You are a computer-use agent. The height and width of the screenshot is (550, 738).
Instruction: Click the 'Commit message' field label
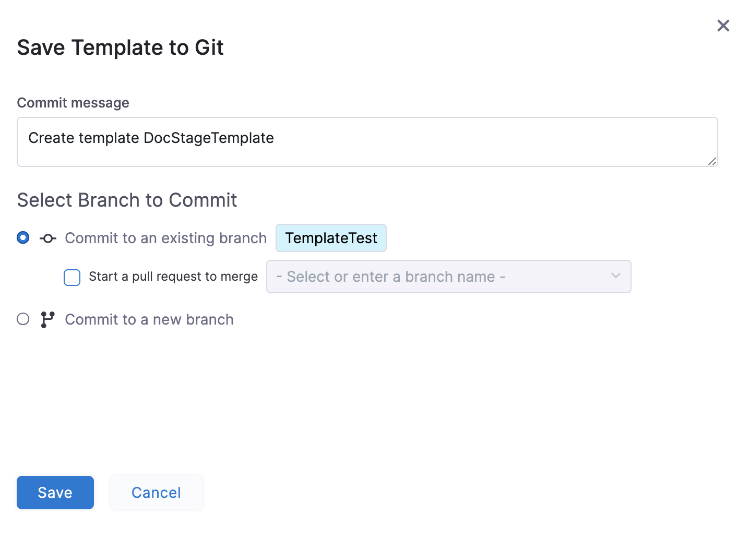[x=73, y=103]
